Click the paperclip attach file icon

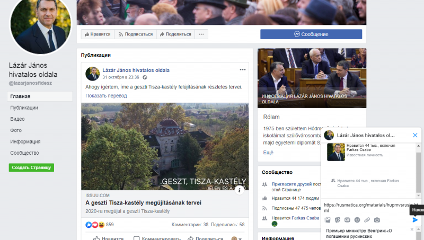point(367,220)
